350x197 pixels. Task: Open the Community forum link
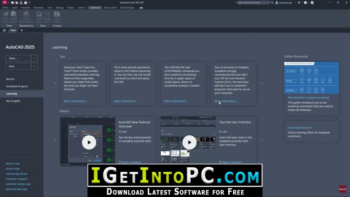pyautogui.click(x=17, y=174)
